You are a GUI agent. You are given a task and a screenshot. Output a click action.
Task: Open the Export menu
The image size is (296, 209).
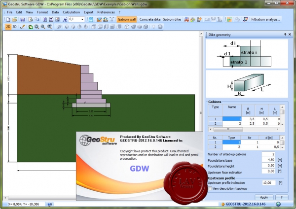pos(88,12)
